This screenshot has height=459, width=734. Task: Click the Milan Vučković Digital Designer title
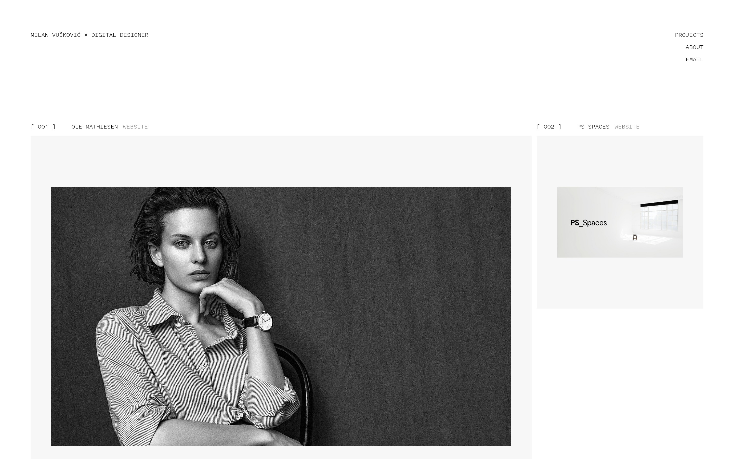pyautogui.click(x=89, y=35)
